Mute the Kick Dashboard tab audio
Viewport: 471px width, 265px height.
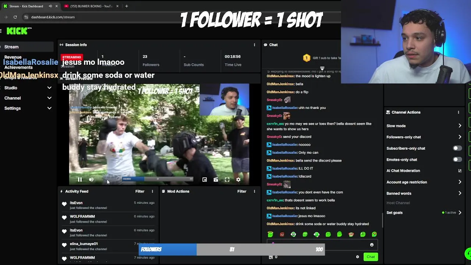click(x=50, y=6)
